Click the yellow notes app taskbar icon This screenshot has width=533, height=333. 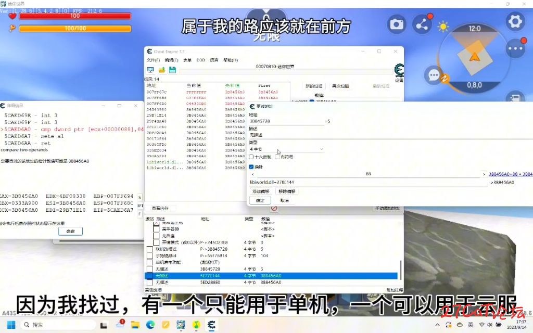tap(166, 325)
